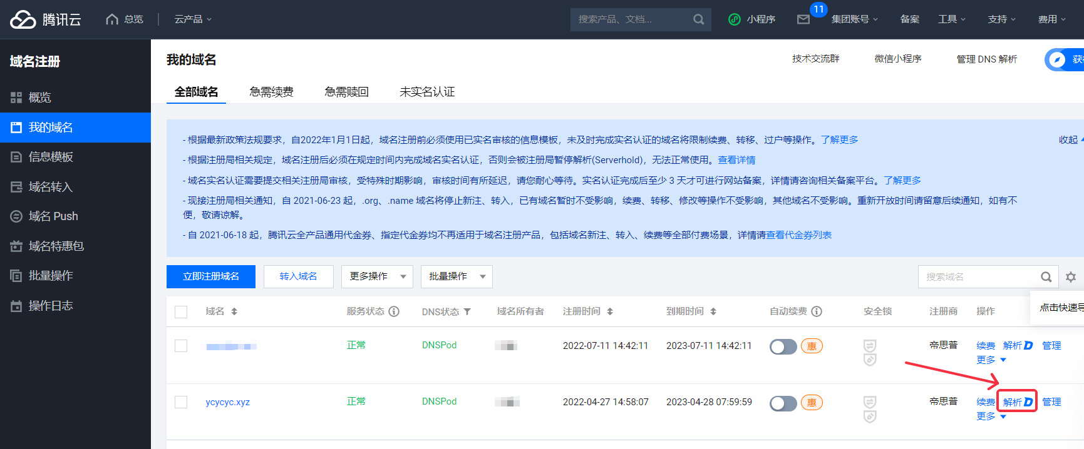The width and height of the screenshot is (1084, 449).
Task: Open 备案 in top navigation
Action: coord(910,19)
